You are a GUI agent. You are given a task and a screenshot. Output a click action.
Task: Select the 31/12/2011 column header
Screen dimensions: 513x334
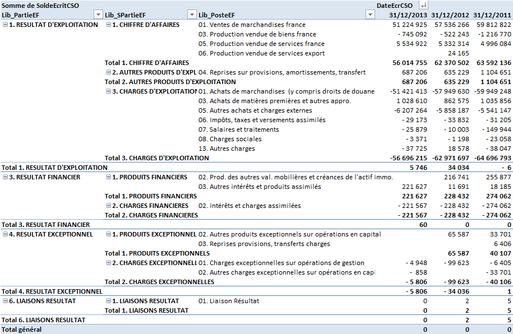(x=492, y=15)
